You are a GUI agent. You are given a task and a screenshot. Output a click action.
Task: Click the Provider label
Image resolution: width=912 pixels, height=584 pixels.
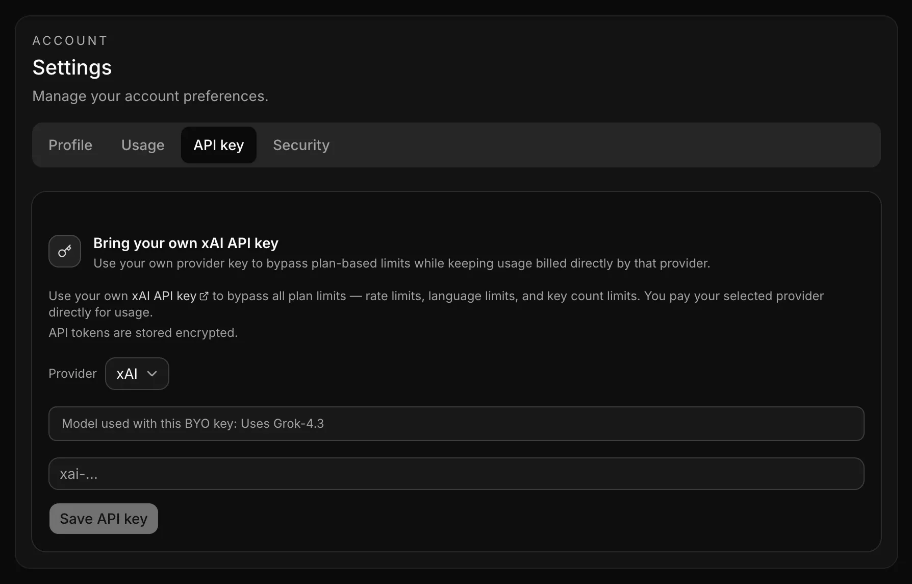pos(72,374)
